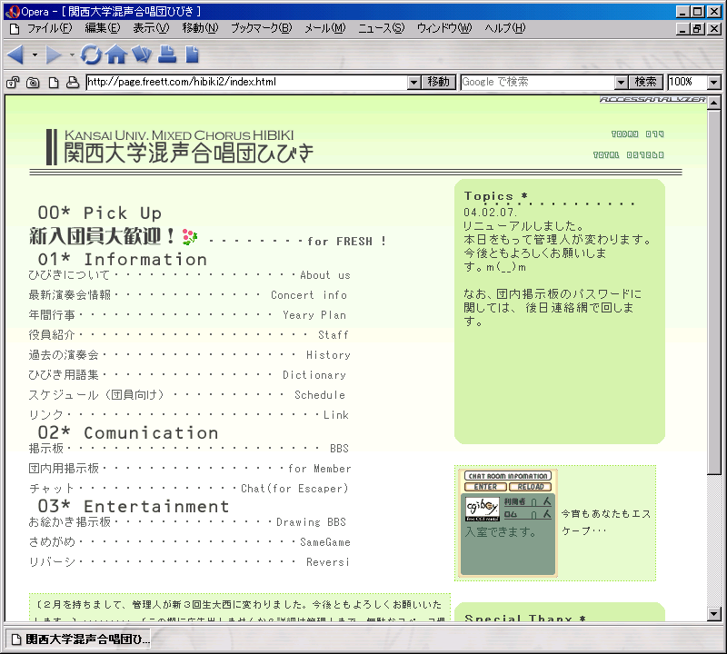The image size is (727, 654).
Task: Click the cgiboy chat logo
Action: (483, 509)
